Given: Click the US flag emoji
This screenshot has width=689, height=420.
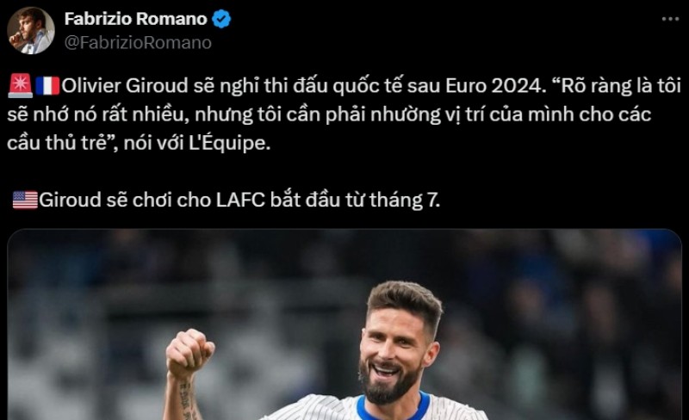Looking at the screenshot, I should click(25, 200).
